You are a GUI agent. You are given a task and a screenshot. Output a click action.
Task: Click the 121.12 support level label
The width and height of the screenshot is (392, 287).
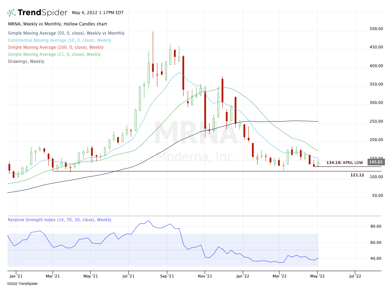click(x=357, y=175)
